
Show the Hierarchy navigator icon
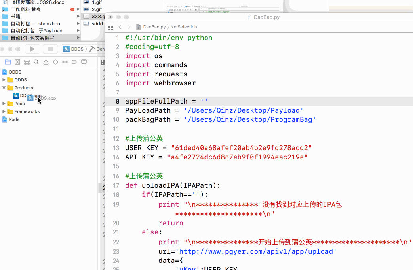tap(27, 62)
